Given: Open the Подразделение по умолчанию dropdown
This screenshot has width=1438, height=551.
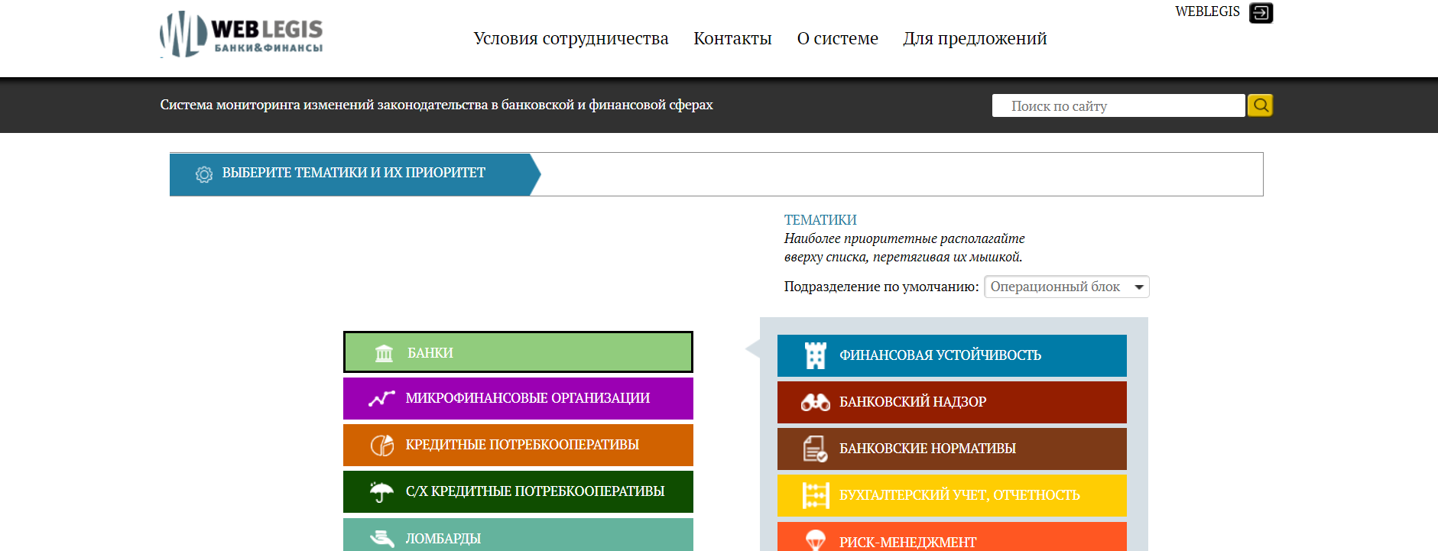Looking at the screenshot, I should (x=1066, y=287).
